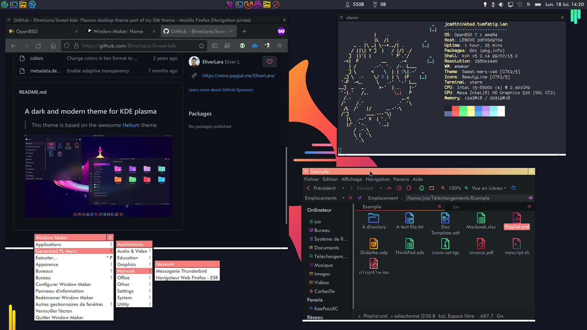Viewport: 587px width, 330px height.
Task: Go up to the parent folder
Action: click(389, 188)
